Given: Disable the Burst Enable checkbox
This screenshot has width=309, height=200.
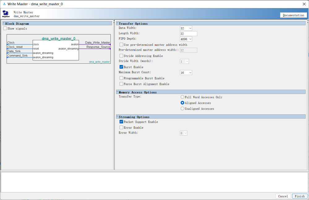Looking at the screenshot, I should (122, 67).
